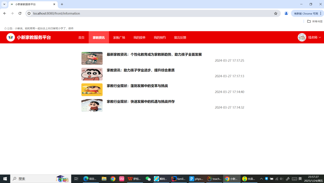
Task: Select the 家教资讯 menu item
Action: click(99, 38)
